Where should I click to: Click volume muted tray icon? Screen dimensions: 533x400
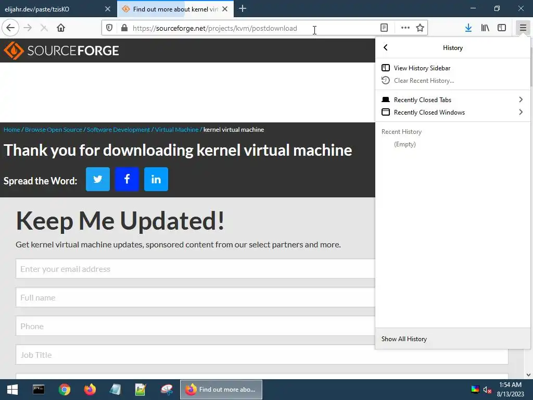(487, 390)
